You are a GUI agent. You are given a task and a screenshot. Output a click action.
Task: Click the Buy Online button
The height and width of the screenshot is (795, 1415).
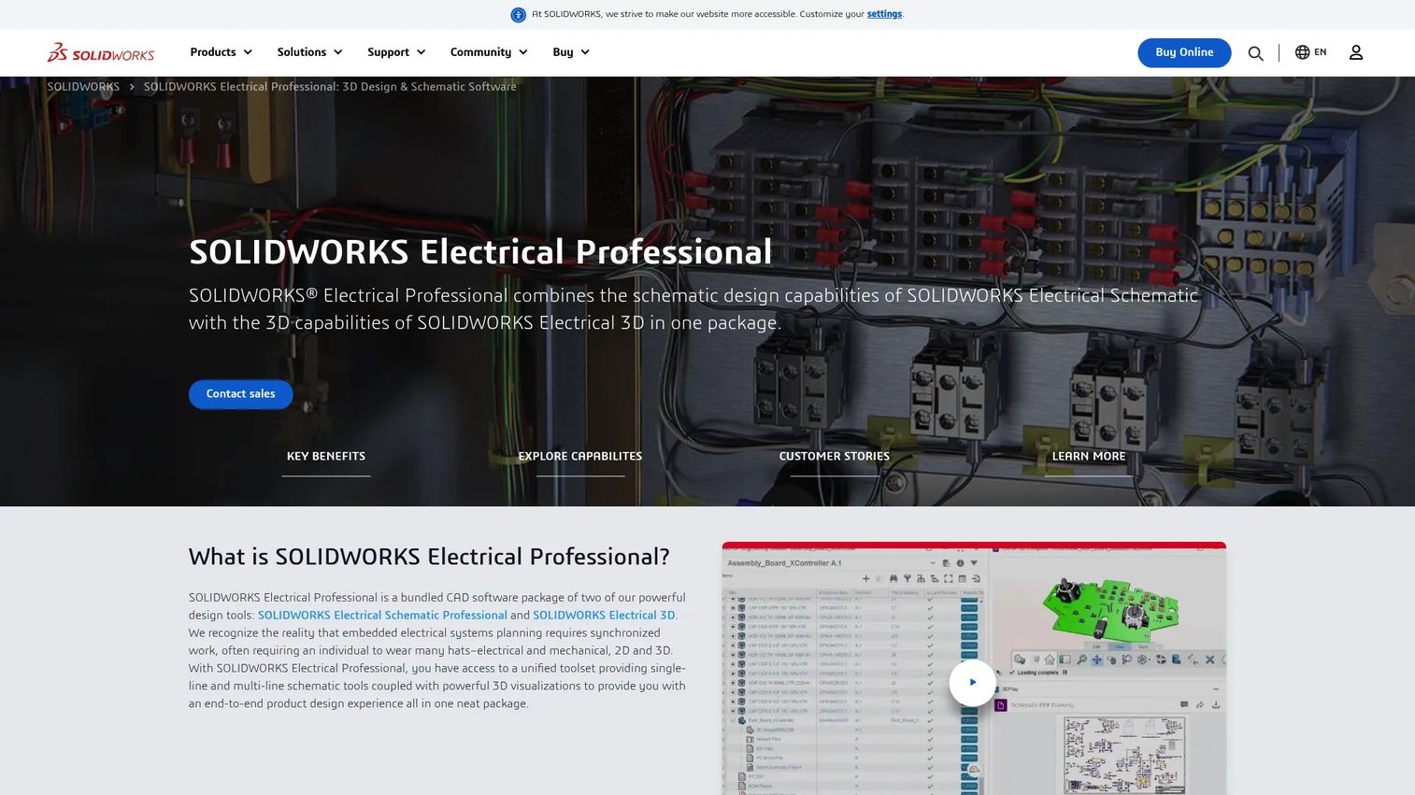point(1184,52)
